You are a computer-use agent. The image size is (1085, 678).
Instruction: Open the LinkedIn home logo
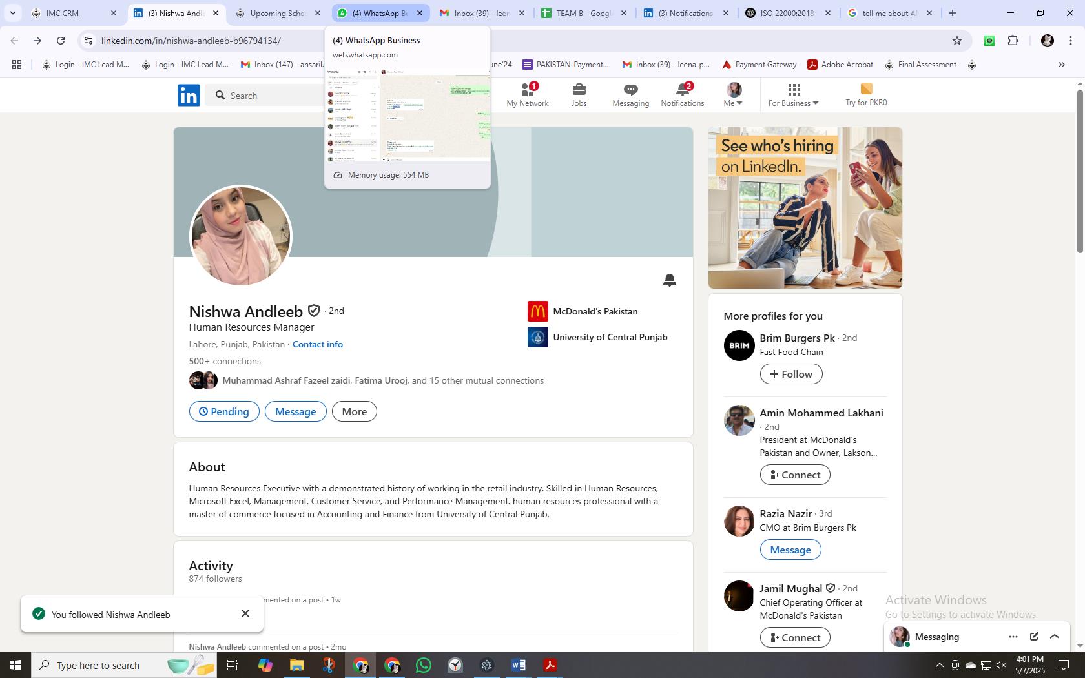[x=189, y=95]
